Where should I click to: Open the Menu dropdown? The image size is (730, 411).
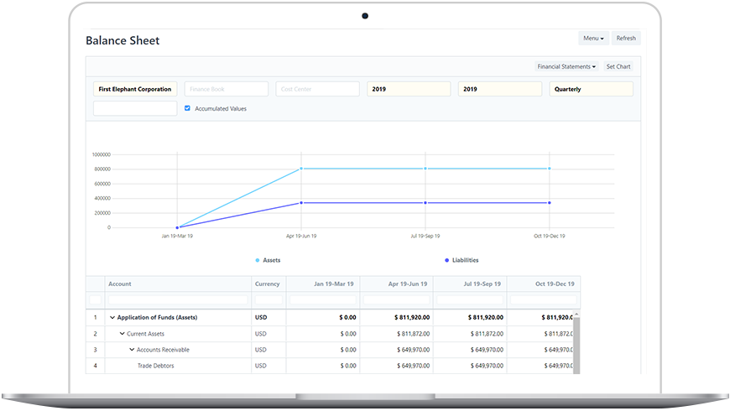(x=593, y=38)
